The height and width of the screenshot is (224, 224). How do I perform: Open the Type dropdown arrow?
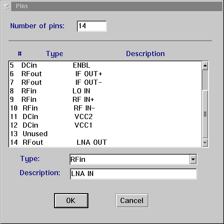click(x=193, y=159)
